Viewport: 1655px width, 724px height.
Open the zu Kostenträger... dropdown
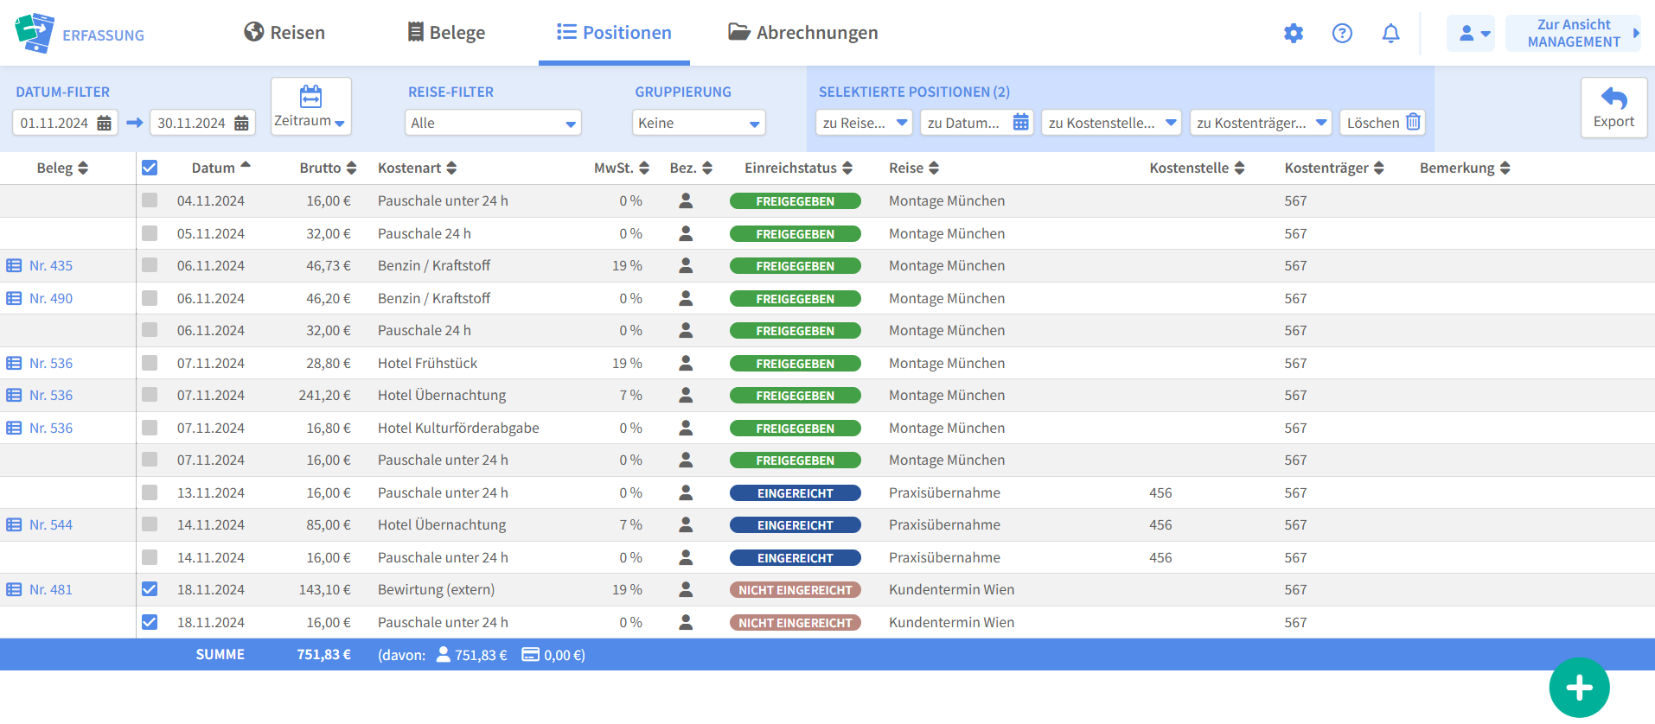(x=1261, y=123)
